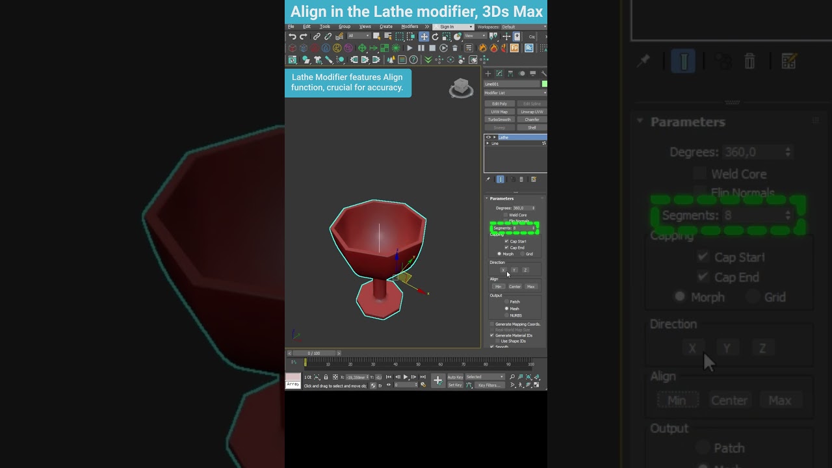Click the Pin Stack icon below the modifier stack
Viewport: 832px width, 468px height.
pos(488,179)
